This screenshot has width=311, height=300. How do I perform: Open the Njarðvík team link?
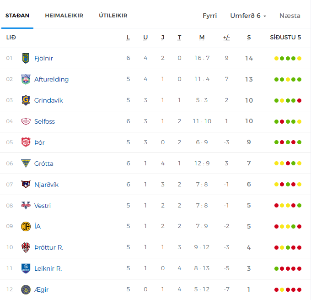[x=46, y=185]
